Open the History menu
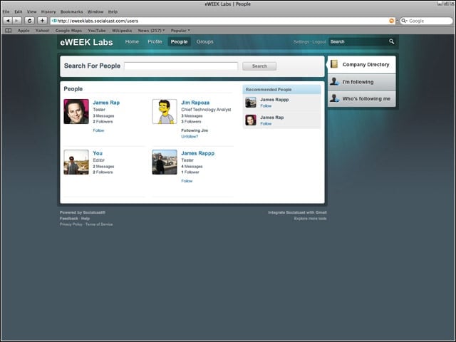456x342 pixels. tap(48, 11)
